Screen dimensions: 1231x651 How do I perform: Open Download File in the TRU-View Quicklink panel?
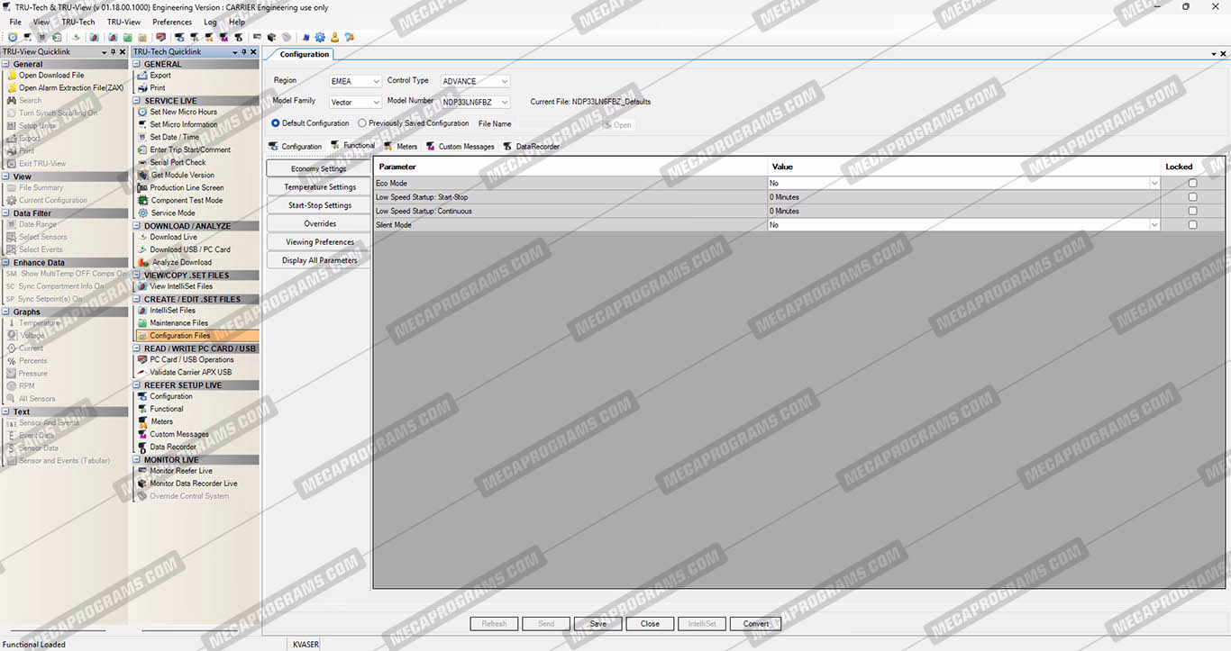point(51,76)
